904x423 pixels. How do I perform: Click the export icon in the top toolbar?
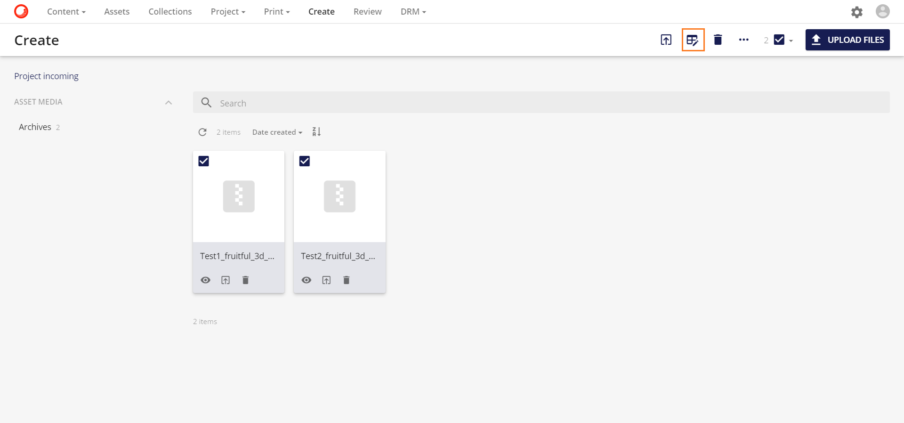(666, 40)
